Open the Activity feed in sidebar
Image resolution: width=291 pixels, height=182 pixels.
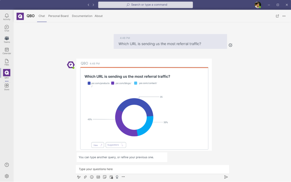[x=7, y=17]
